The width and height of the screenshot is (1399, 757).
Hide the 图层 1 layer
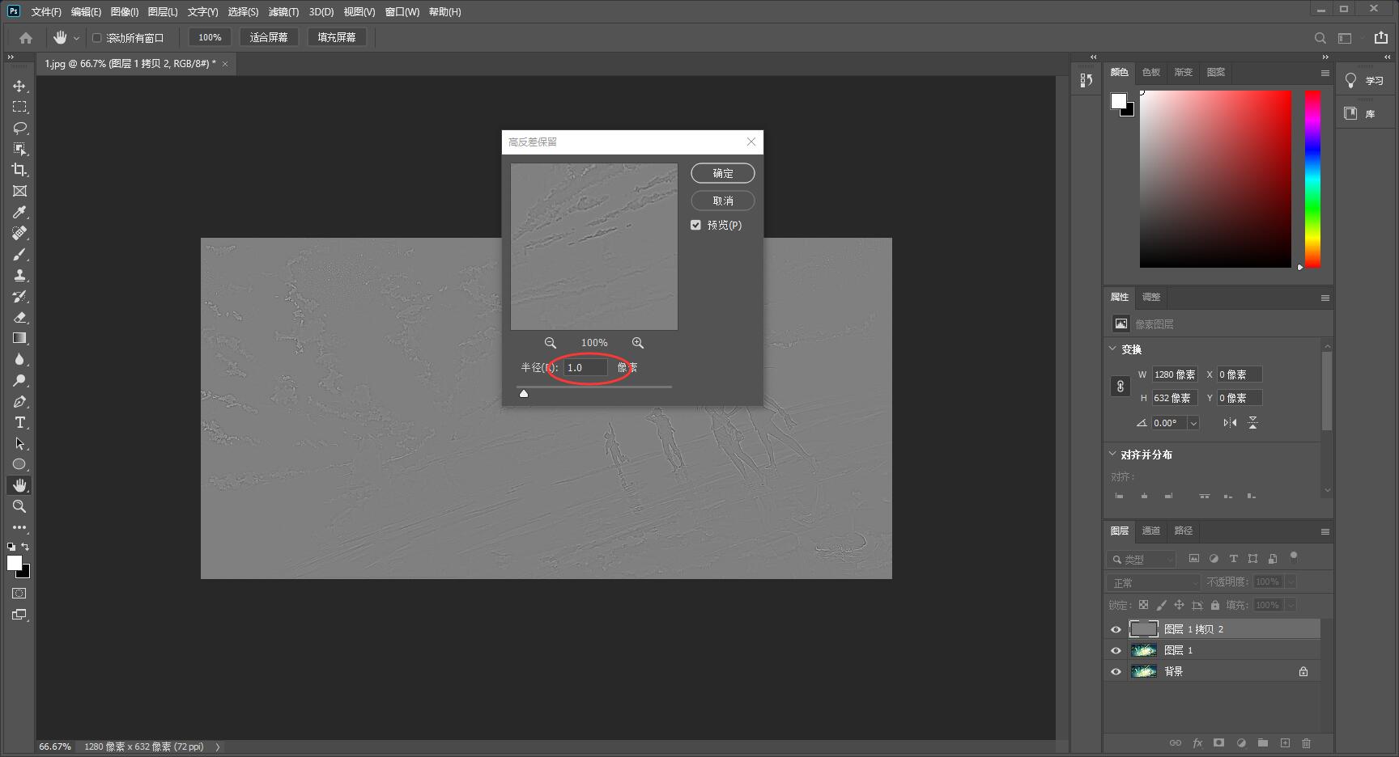coord(1116,650)
